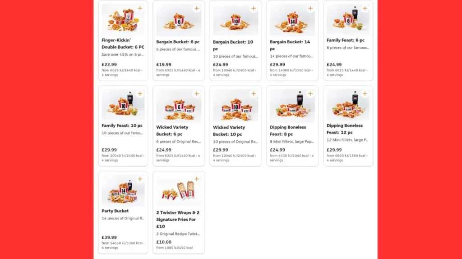Click plus icon on Wicked Variety Bucket: 10 pc

pos(254,94)
